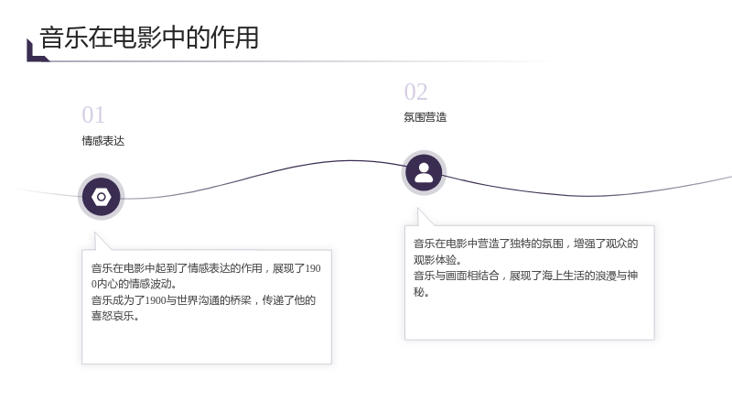Image resolution: width=732 pixels, height=412 pixels.
Task: Click the right callout text box
Action: 530,283
